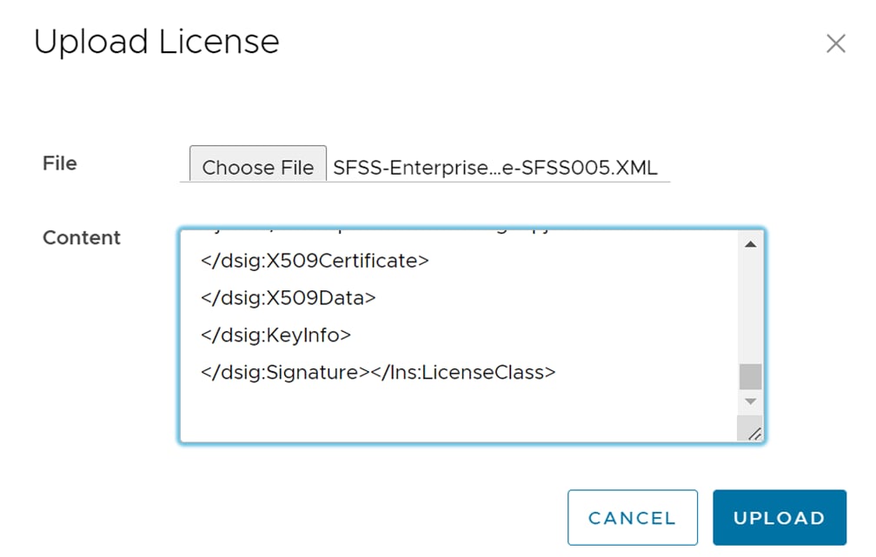Click the </dsig:X509Certificate> line
This screenshot has height=557, width=876.
315,261
